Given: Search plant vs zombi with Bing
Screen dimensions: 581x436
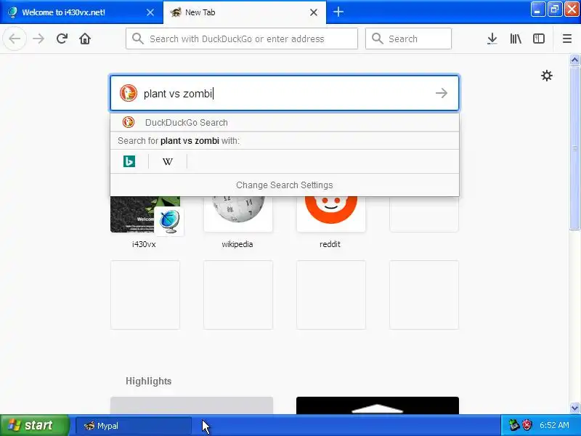Looking at the screenshot, I should coord(129,161).
